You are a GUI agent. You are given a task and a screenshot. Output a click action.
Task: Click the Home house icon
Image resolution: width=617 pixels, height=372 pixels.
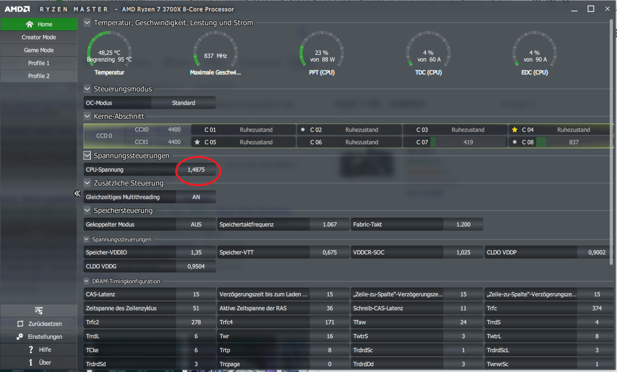[x=29, y=24]
